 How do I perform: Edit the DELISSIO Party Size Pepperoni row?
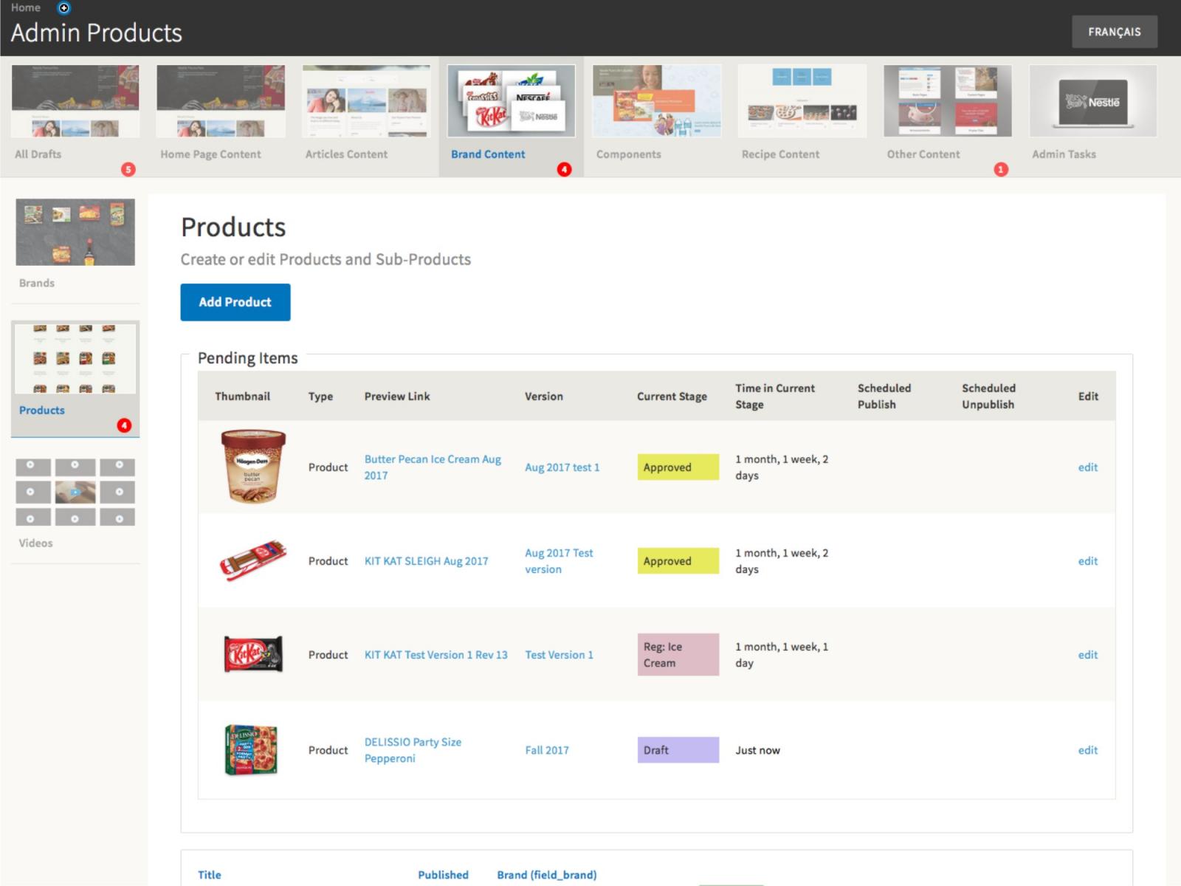(x=1088, y=750)
